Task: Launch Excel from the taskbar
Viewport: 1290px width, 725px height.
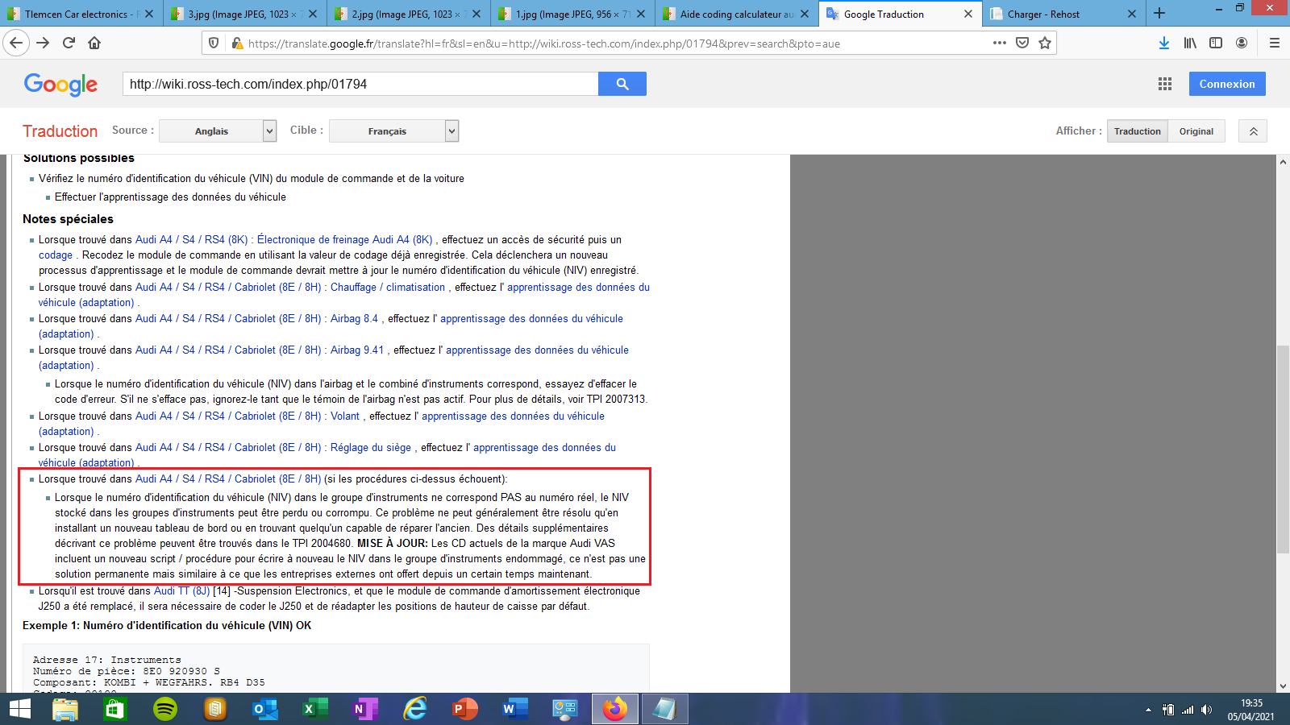Action: (315, 709)
